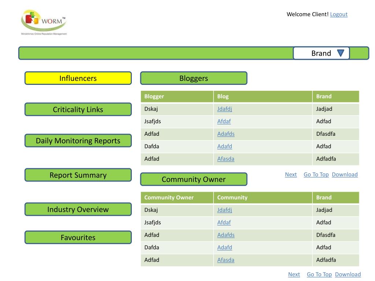Click the Blog column header
Image resolution: width=375 pixels, height=281 pixels.
pos(263,96)
